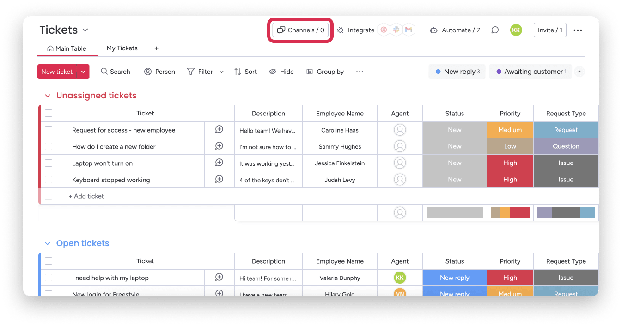Viewport: 622px width, 326px height.
Task: Open the three-dot board options menu
Action: coord(578,30)
